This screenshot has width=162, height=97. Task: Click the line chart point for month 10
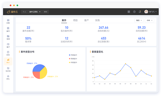pos(141,70)
